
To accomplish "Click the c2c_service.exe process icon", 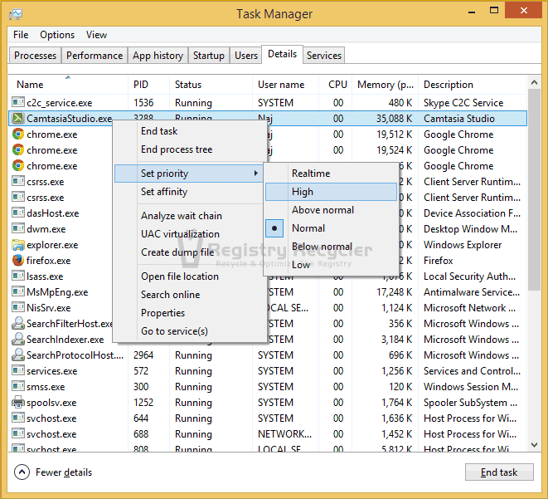I will (x=17, y=102).
